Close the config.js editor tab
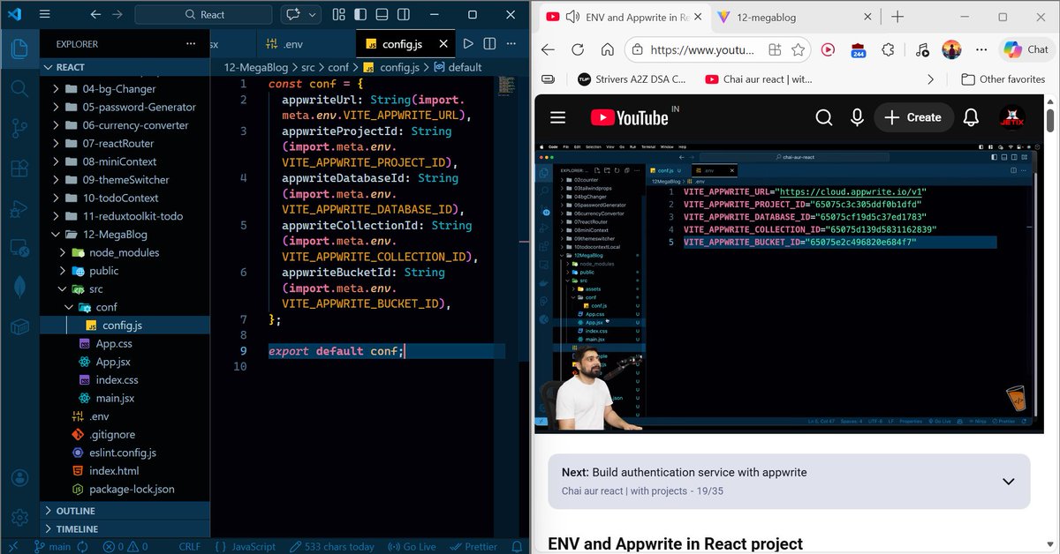Viewport: 1060px width, 554px height. tap(443, 44)
